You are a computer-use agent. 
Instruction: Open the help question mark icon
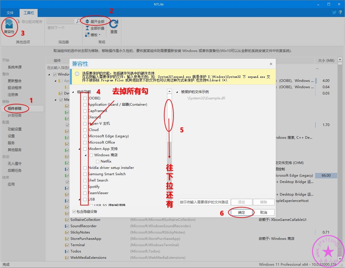pos(340,12)
